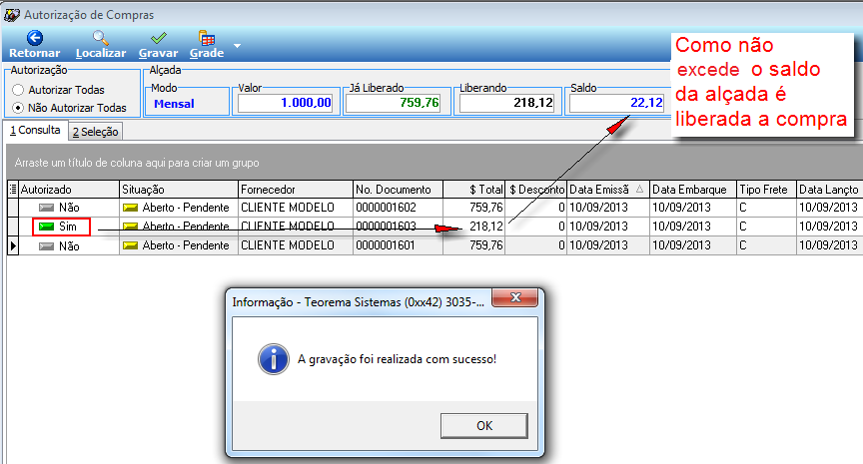863x464 pixels.
Task: Switch to the 2 Seleção tab
Action: point(95,132)
